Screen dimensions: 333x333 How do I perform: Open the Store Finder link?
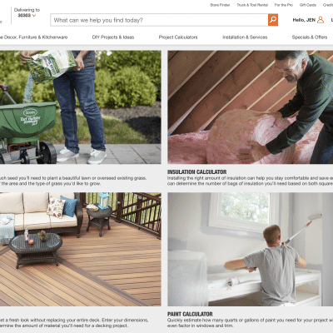(x=220, y=5)
